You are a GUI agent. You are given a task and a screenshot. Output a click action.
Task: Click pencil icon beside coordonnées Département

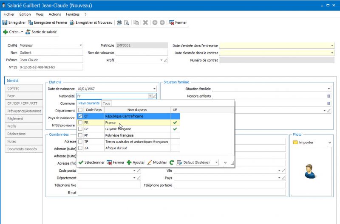139,178
